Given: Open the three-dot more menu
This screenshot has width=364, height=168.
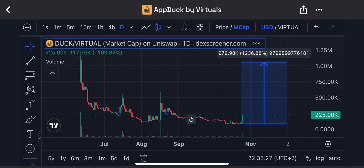Looking at the screenshot, I should point(319,10).
